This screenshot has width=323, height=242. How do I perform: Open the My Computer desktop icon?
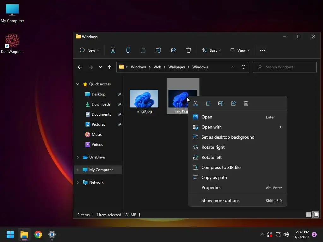click(x=12, y=13)
